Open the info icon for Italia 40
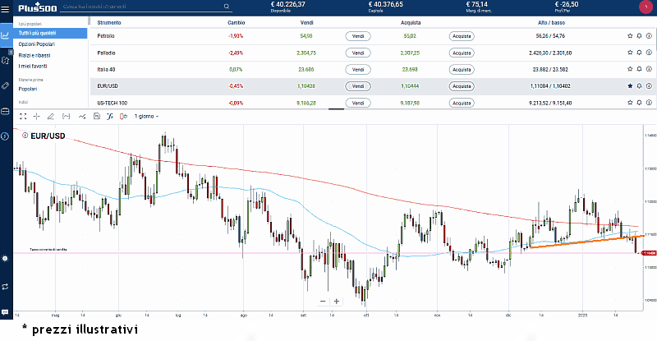 point(648,69)
